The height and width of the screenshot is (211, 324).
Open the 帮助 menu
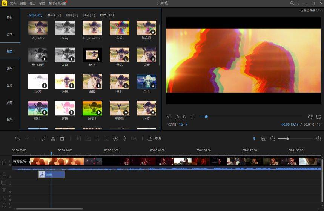click(x=42, y=3)
